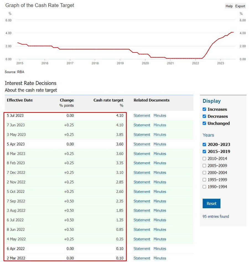This screenshot has height=262, width=249.
Task: Enable the 1995–1999 checkbox
Action: (x=204, y=180)
